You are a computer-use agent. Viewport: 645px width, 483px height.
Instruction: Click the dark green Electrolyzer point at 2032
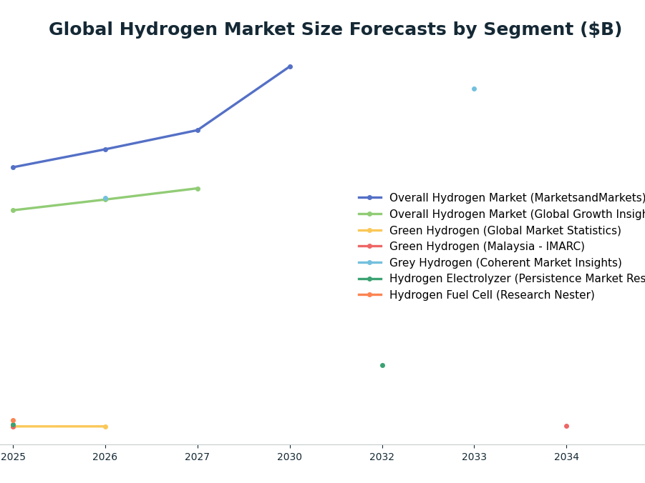click(382, 366)
